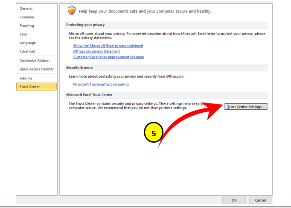
Task: Open Customer Experience Improvement Program link
Action: click(x=108, y=57)
